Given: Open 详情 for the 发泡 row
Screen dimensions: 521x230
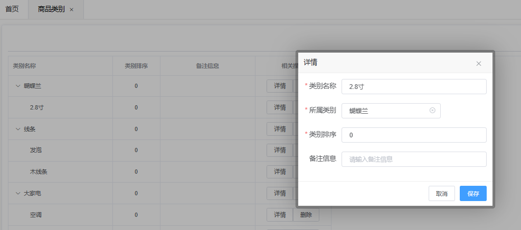Looking at the screenshot, I should pos(280,151).
